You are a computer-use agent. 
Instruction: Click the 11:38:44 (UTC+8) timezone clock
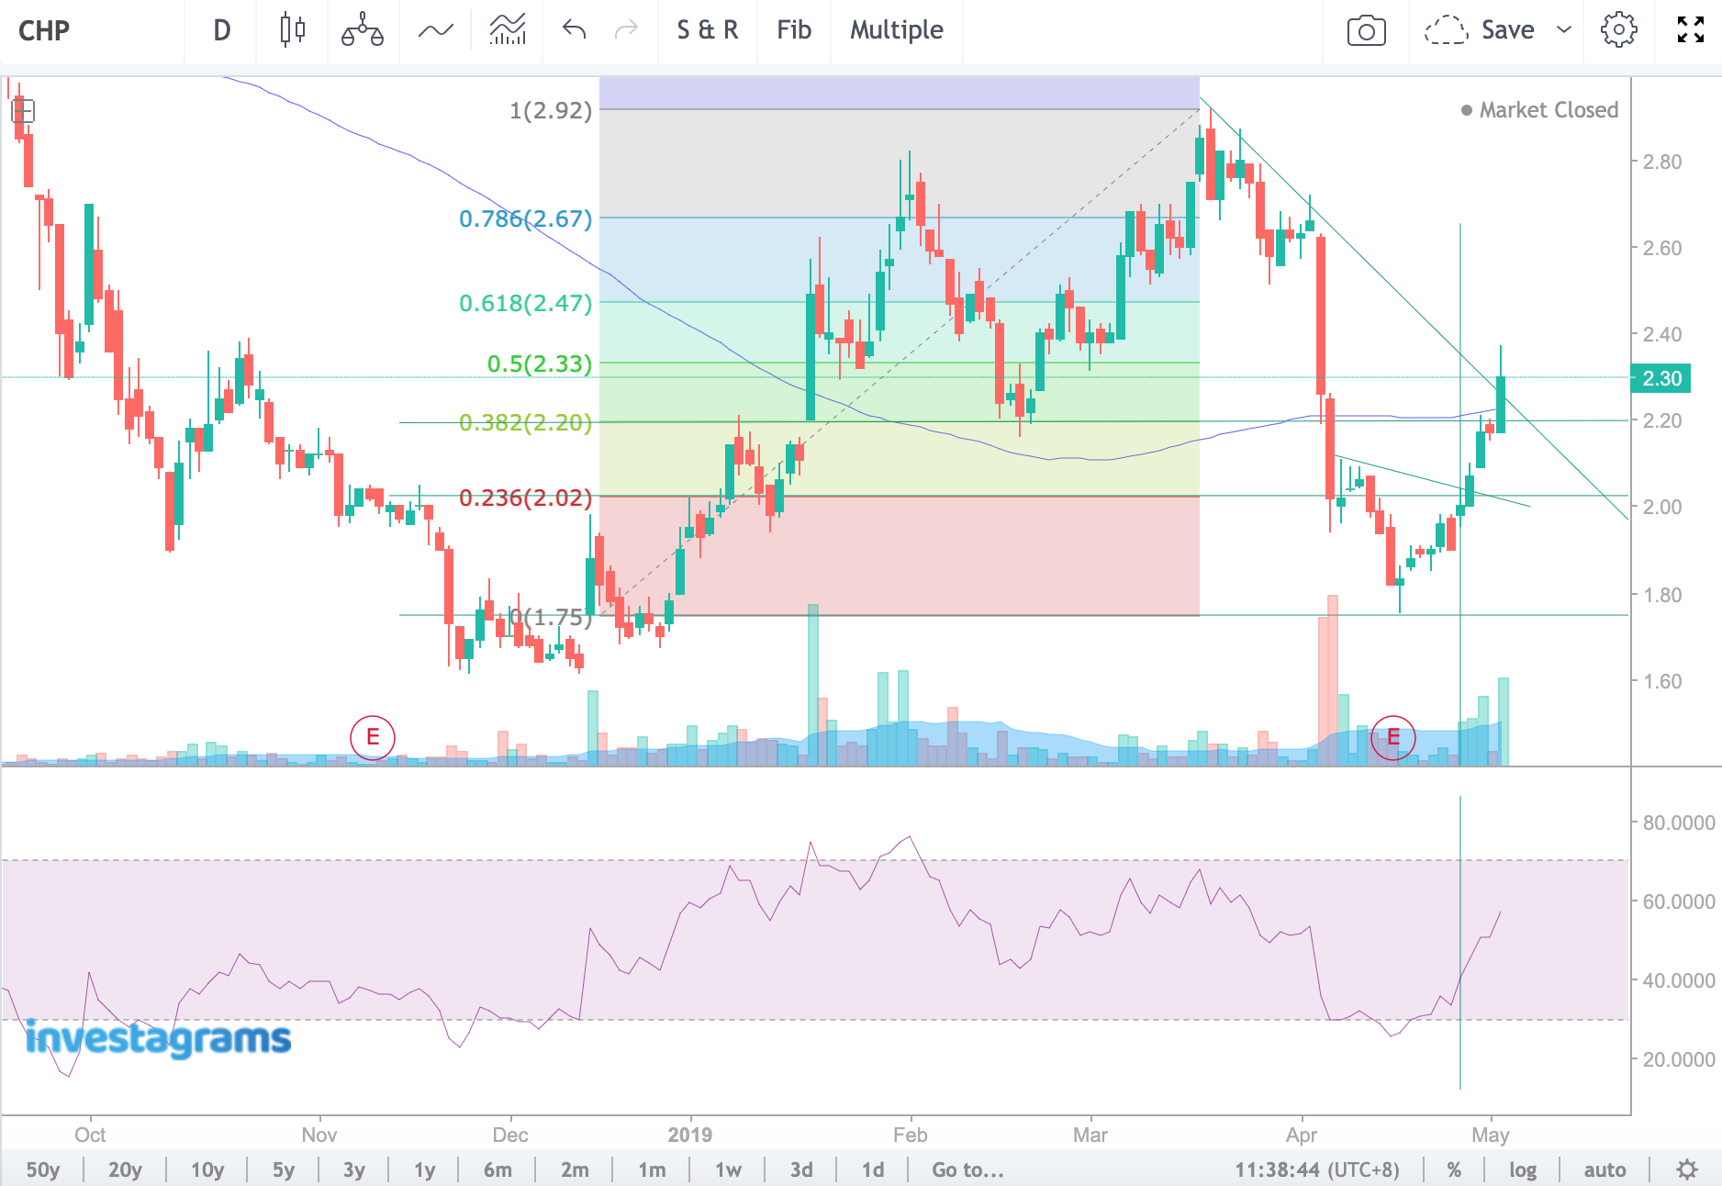pos(1317,1169)
